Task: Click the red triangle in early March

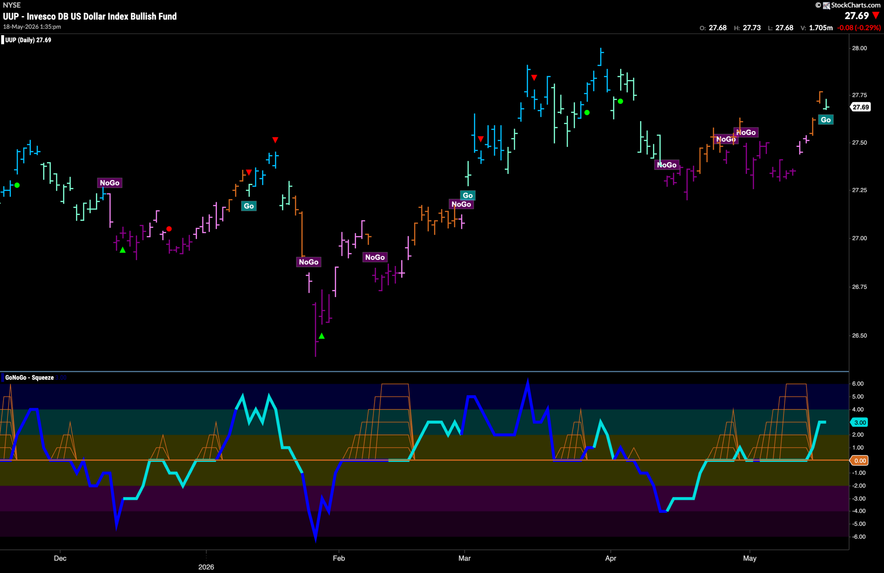Action: tap(481, 139)
